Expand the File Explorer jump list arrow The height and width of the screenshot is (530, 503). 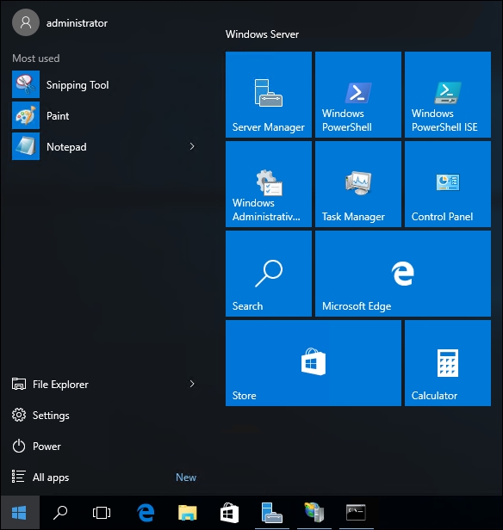(192, 384)
